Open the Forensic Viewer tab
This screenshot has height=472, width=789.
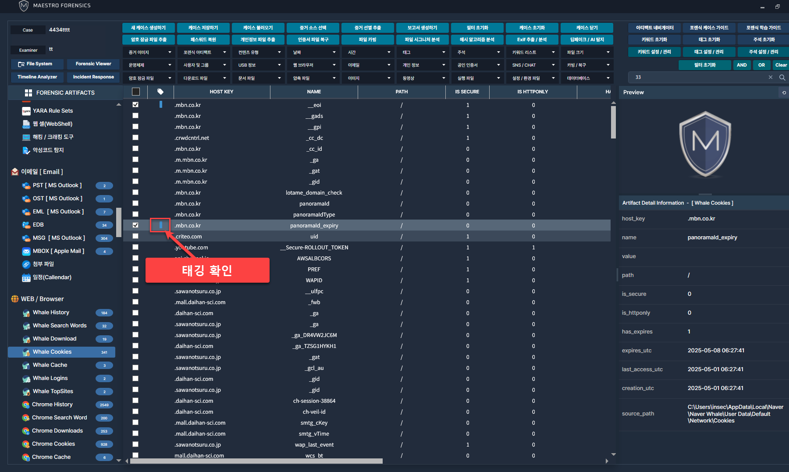93,64
